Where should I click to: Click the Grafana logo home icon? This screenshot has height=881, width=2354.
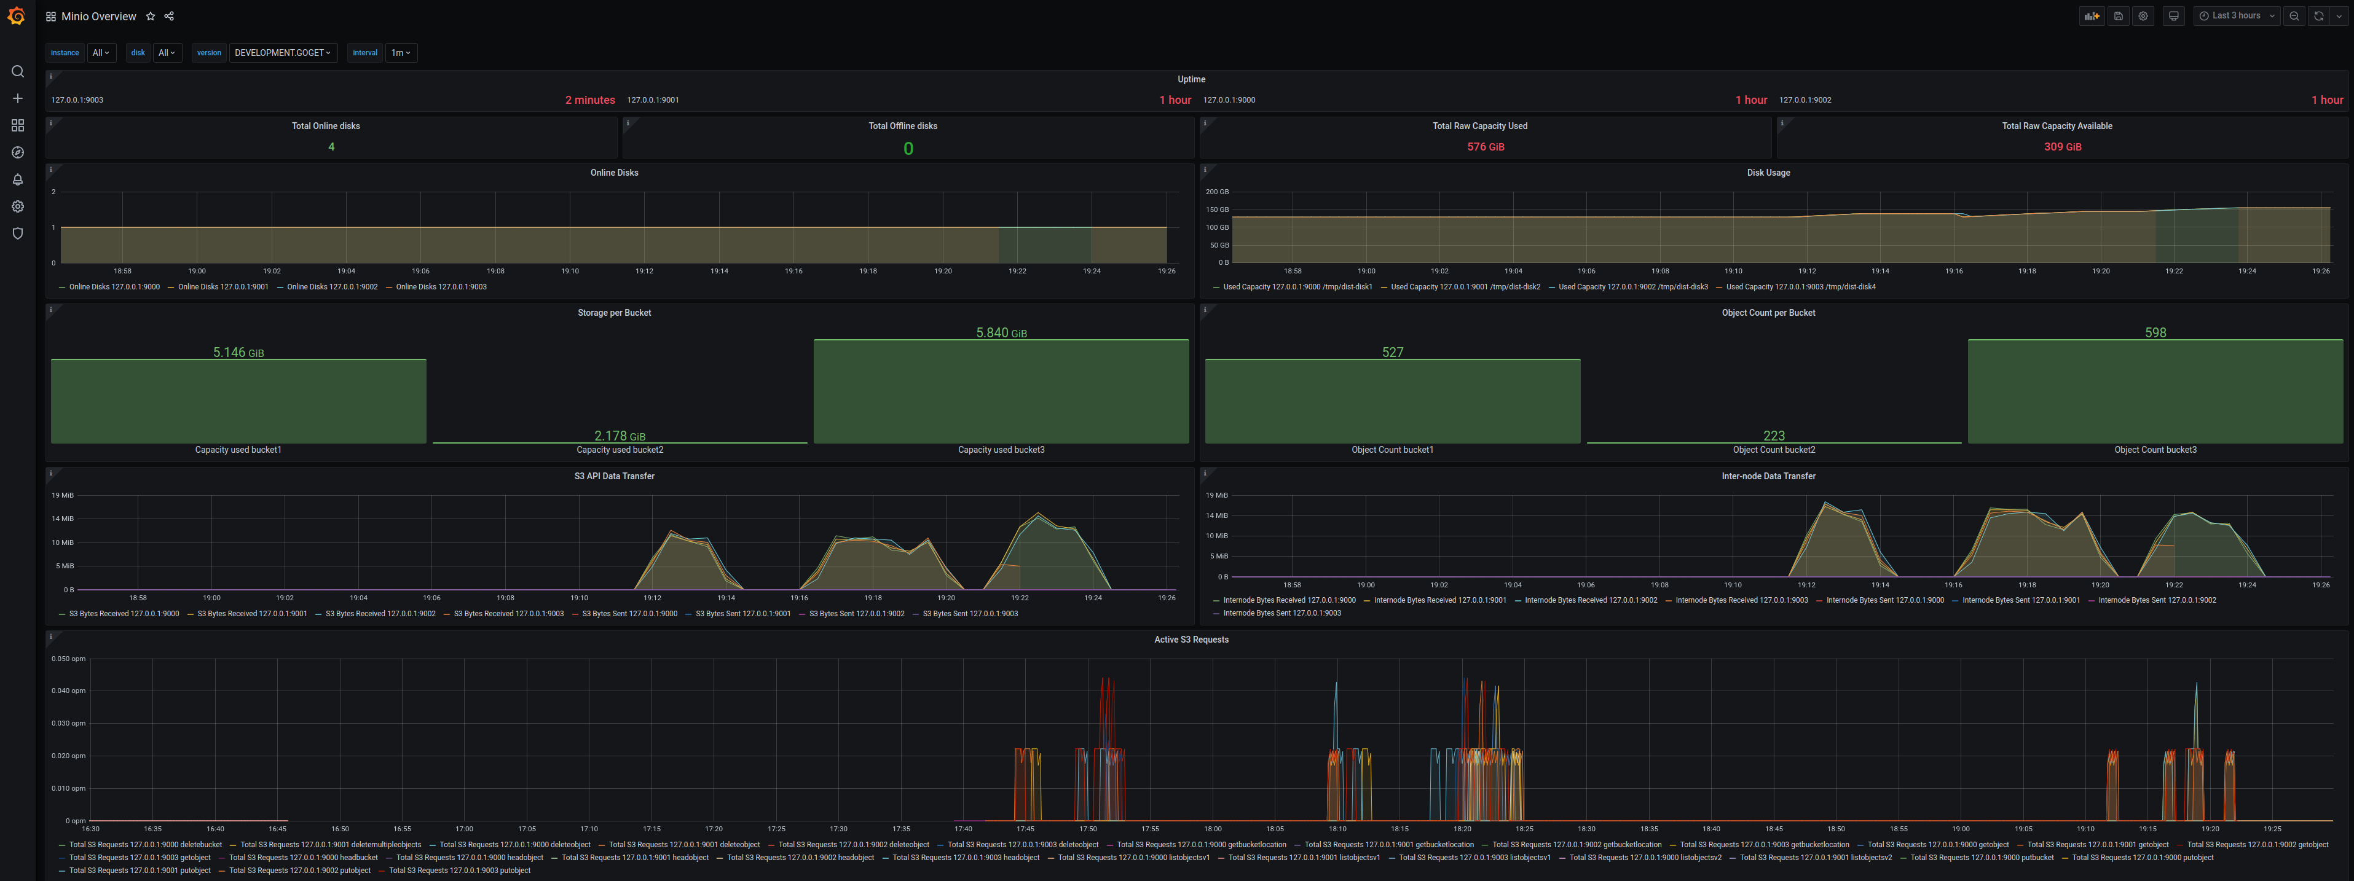pyautogui.click(x=17, y=15)
